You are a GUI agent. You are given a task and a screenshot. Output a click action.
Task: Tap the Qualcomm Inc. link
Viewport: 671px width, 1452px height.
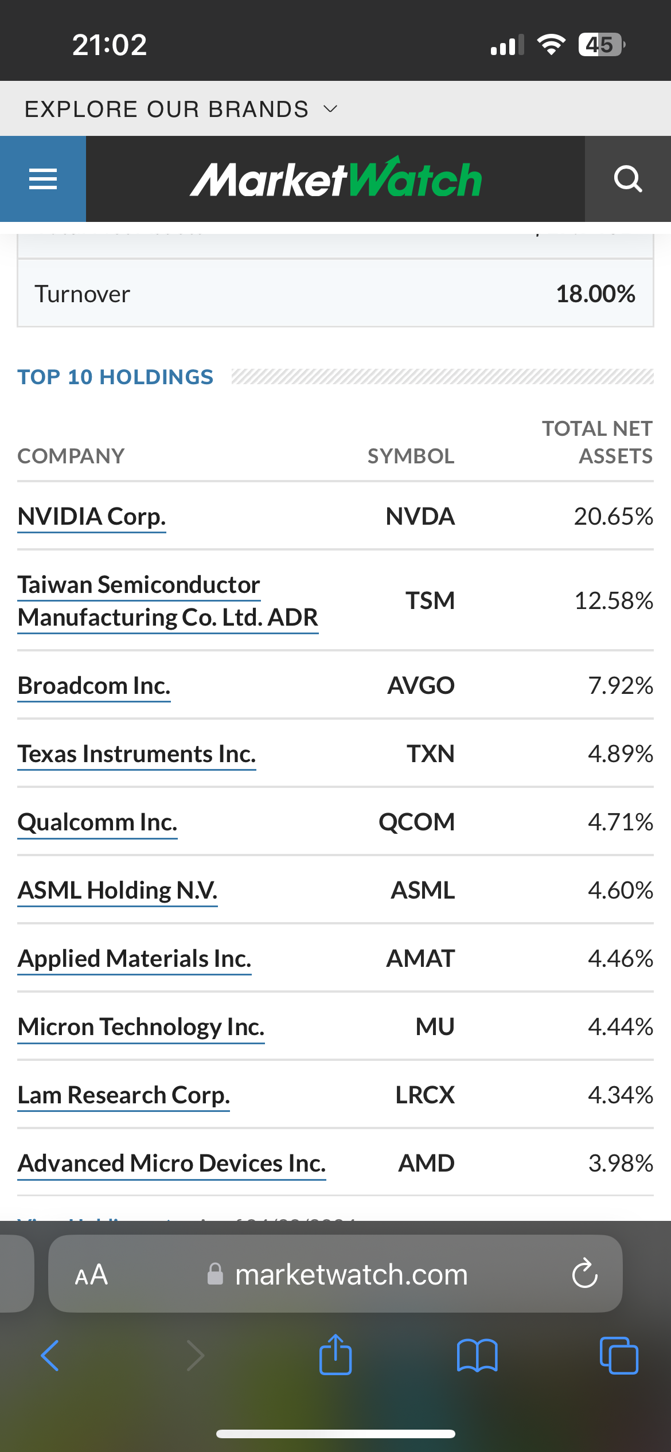(97, 822)
